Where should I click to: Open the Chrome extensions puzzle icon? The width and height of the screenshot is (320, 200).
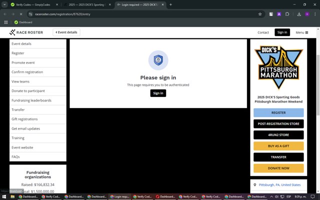click(287, 14)
